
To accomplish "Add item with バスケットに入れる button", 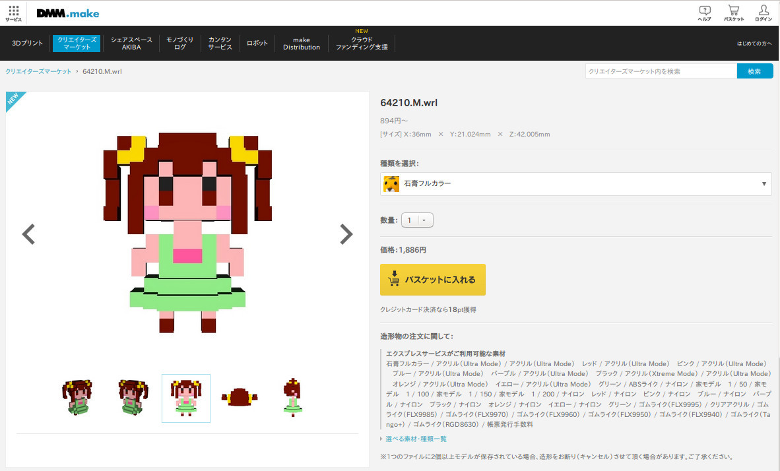I will 433,280.
